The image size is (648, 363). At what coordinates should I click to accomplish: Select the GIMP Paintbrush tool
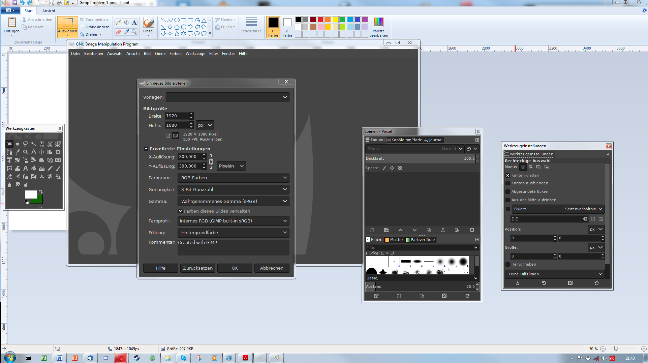pos(58,168)
